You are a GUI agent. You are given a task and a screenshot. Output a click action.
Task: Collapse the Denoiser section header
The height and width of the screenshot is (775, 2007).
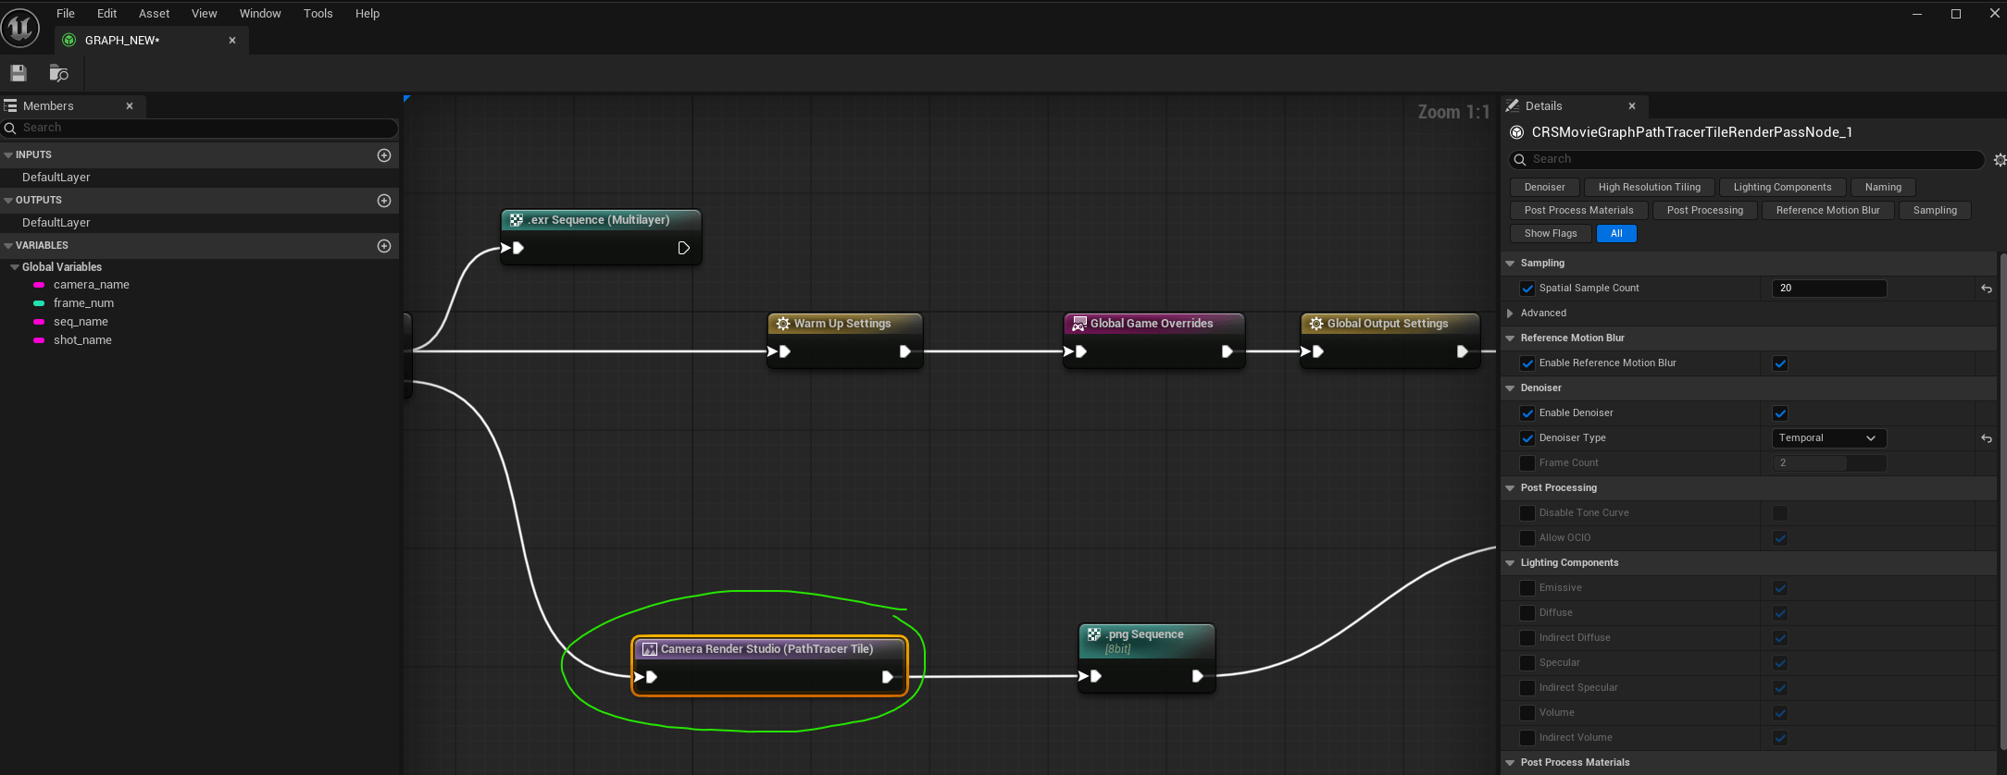coord(1510,388)
